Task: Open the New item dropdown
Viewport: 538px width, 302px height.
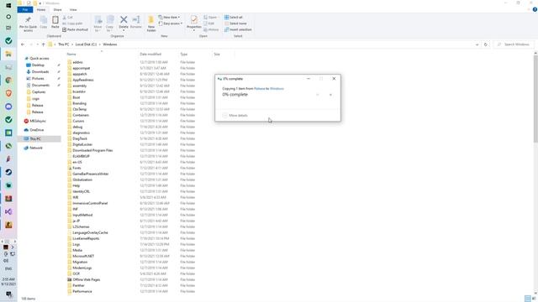Action: 170,17
